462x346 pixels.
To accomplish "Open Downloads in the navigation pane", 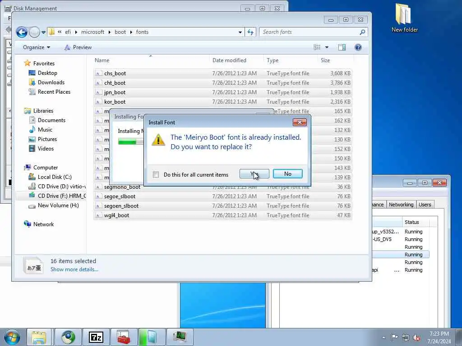I will pos(51,82).
